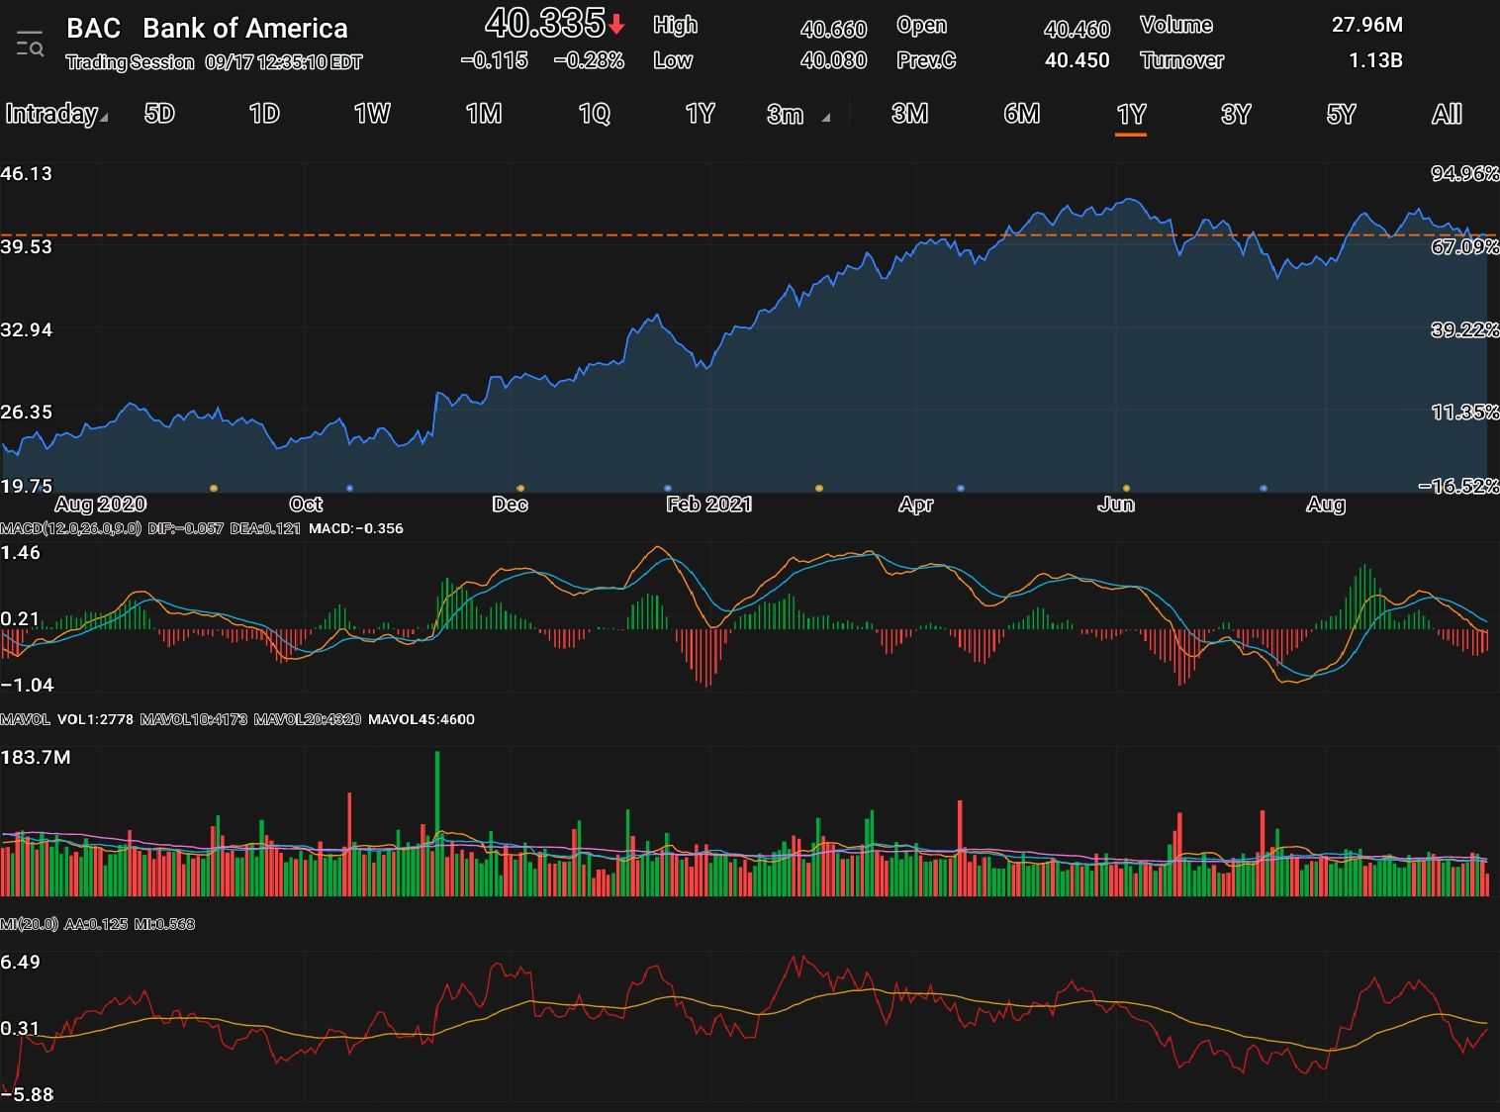The width and height of the screenshot is (1500, 1112).
Task: Click the Low value 40.080
Action: (x=833, y=60)
